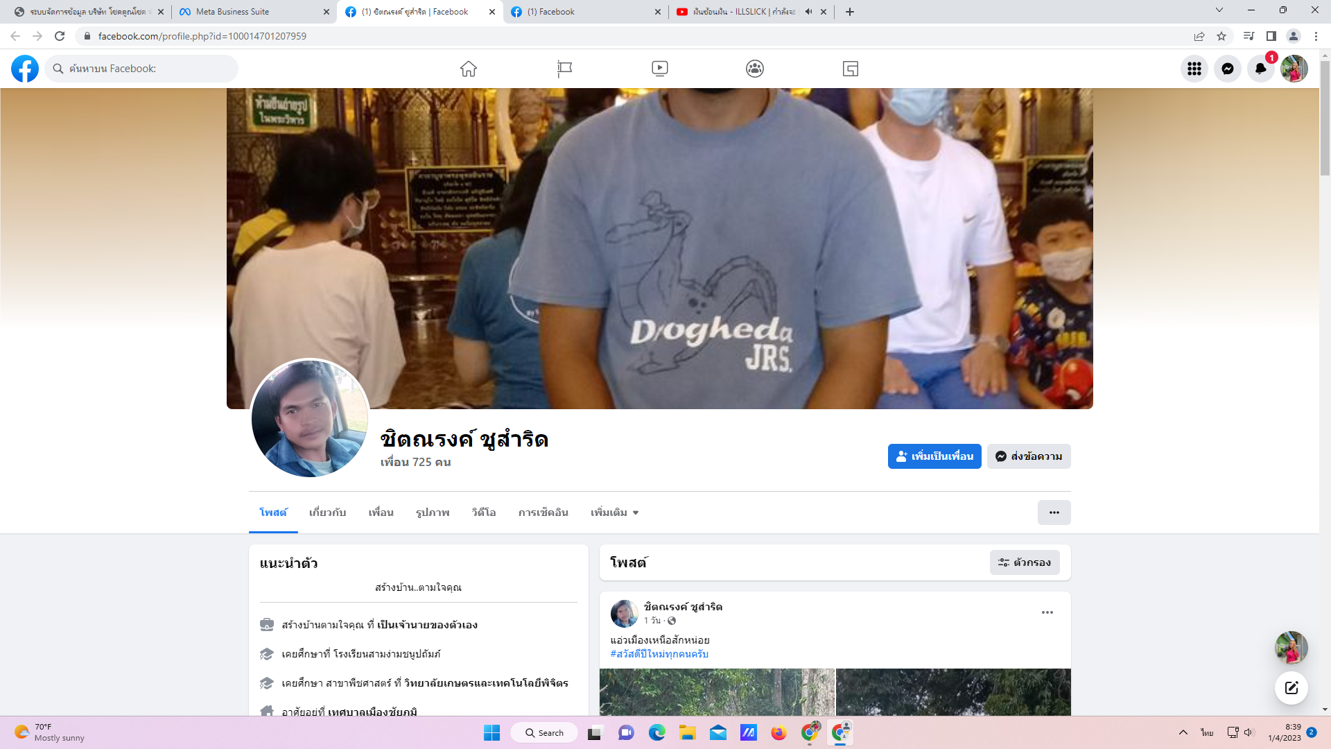Open Gaming icon in top navigation
Viewport: 1331px width, 749px height.
point(850,69)
